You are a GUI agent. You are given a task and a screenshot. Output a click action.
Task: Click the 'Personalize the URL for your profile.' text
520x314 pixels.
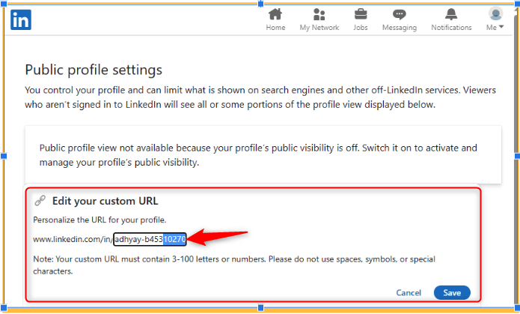point(100,220)
